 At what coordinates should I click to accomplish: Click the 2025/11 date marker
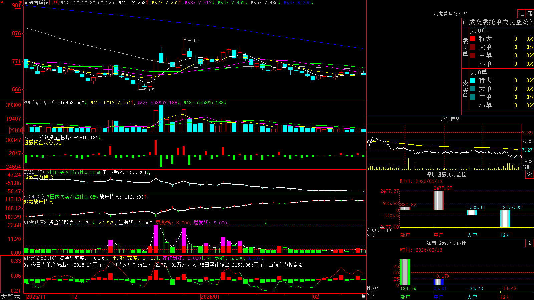(36, 297)
